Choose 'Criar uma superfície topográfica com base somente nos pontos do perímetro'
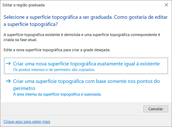This screenshot has width=172, height=127. coord(86,87)
